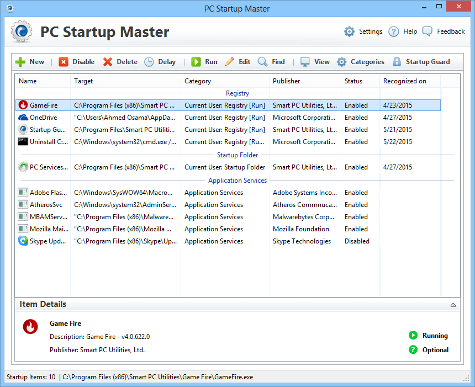This screenshot has height=387, width=475.
Task: Open the Categories dropdown
Action: 342,61
